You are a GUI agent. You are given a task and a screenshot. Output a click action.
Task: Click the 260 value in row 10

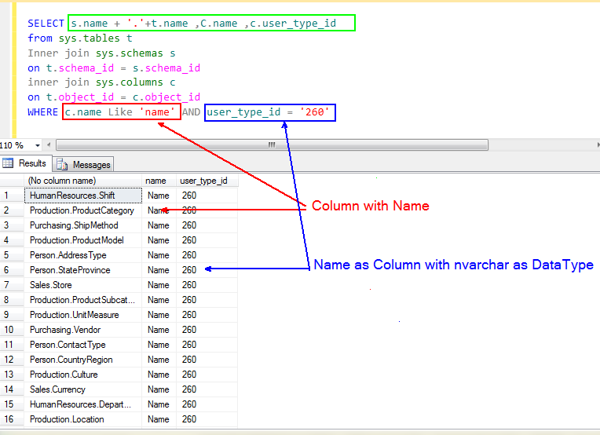point(189,330)
